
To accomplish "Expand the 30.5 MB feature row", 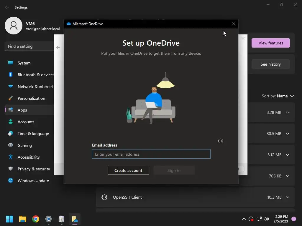I will pyautogui.click(x=288, y=134).
